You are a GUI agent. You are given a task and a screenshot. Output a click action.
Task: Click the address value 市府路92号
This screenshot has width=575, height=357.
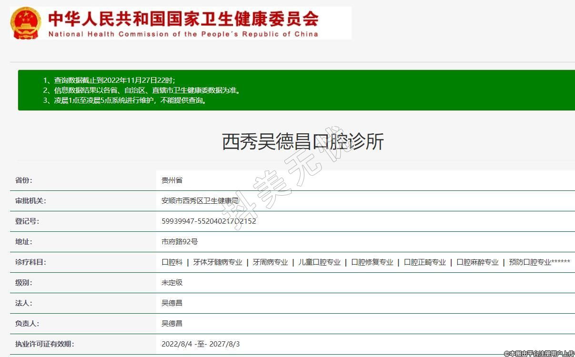click(x=180, y=242)
